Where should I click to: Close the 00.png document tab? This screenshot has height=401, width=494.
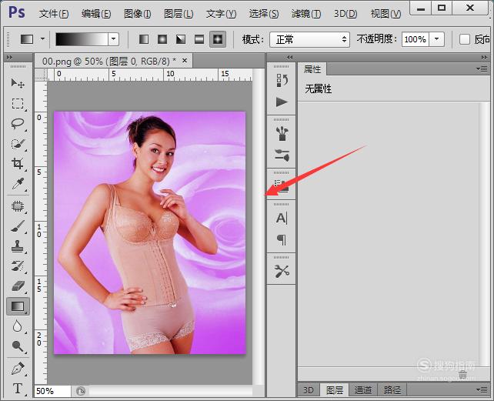(185, 60)
